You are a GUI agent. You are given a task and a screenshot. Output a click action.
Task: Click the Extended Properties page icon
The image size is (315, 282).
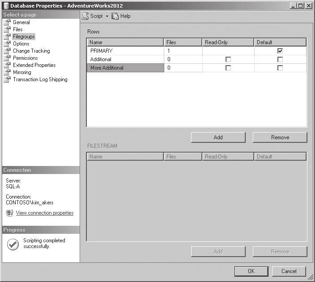pyautogui.click(x=7, y=65)
